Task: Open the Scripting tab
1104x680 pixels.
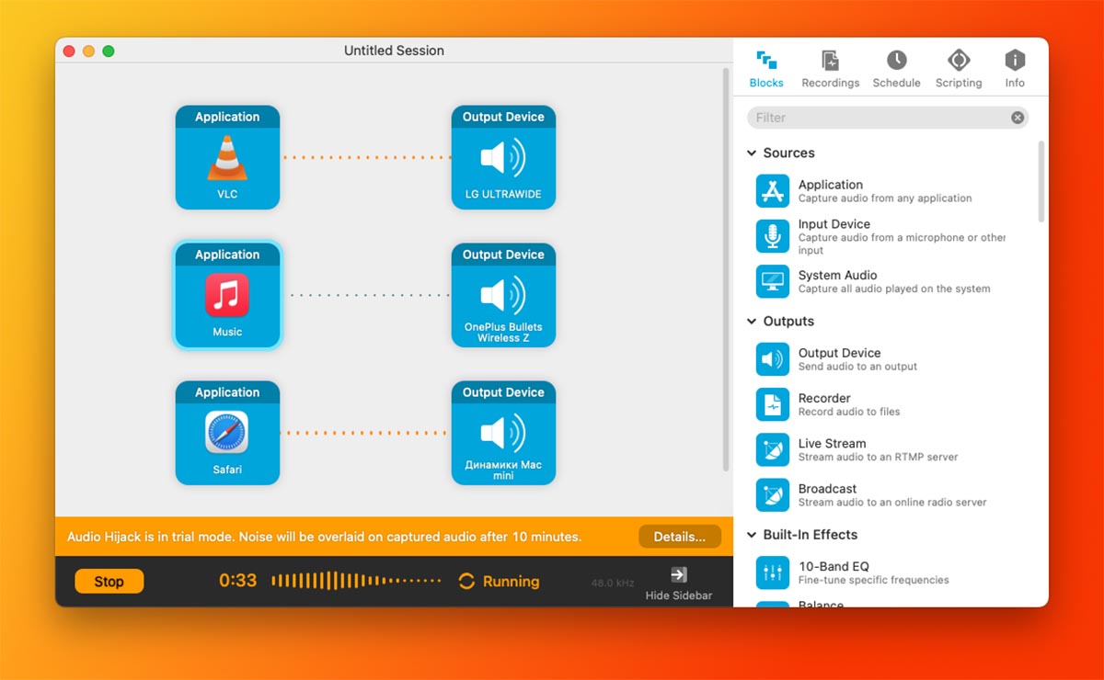Action: coord(959,69)
